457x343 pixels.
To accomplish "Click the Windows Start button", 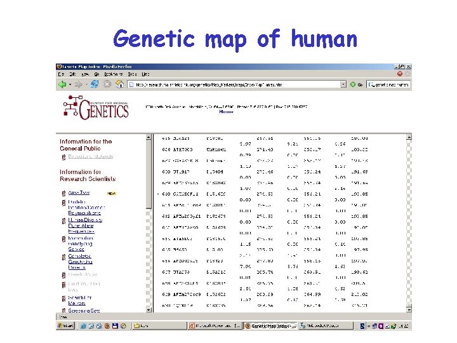I will point(66,325).
